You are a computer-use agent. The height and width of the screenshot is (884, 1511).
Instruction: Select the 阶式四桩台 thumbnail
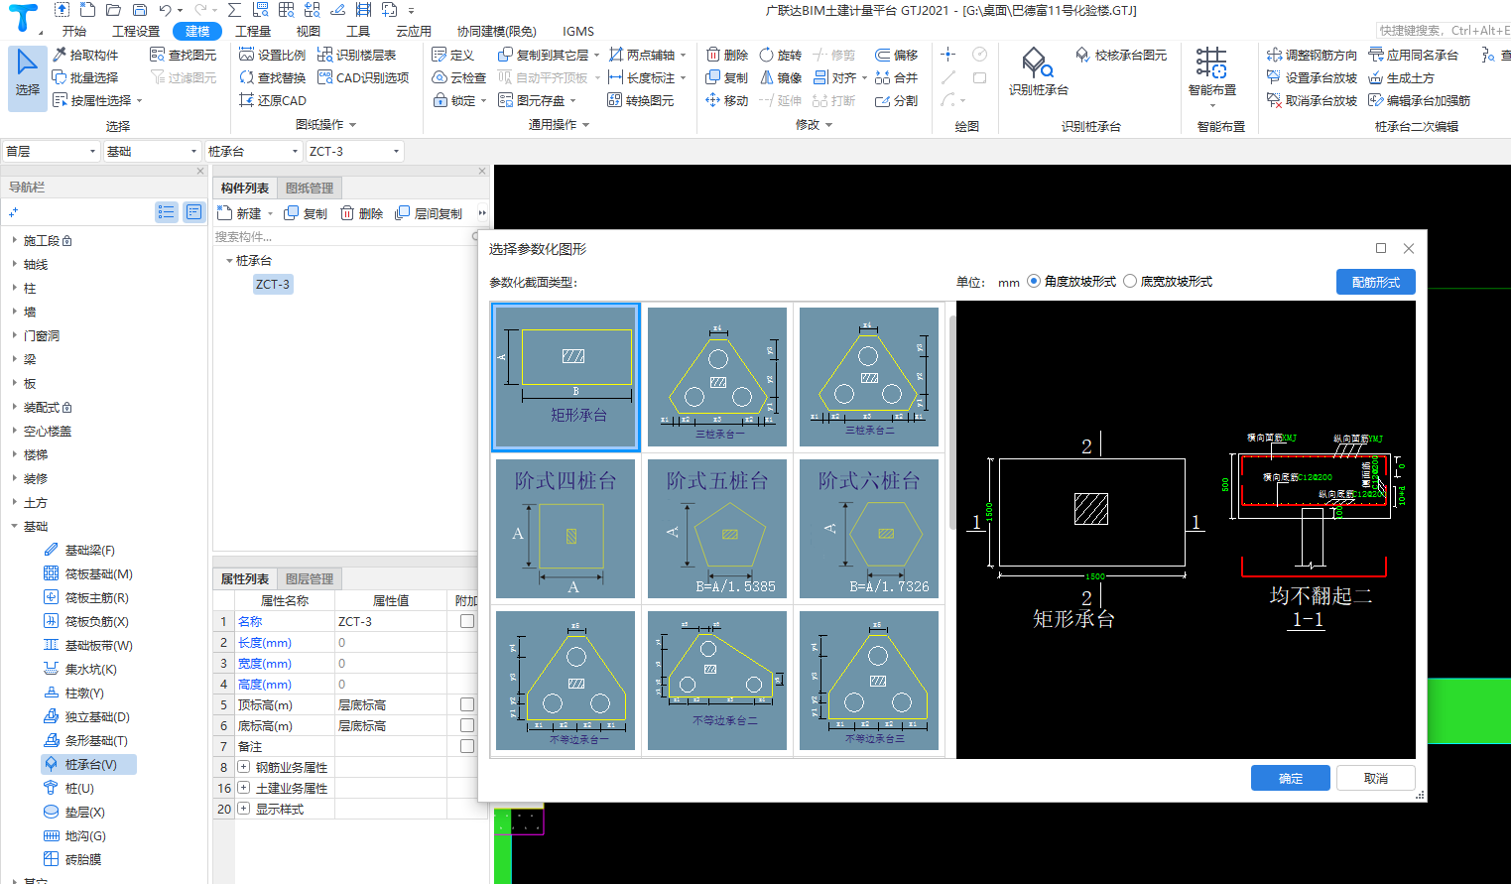tap(566, 529)
